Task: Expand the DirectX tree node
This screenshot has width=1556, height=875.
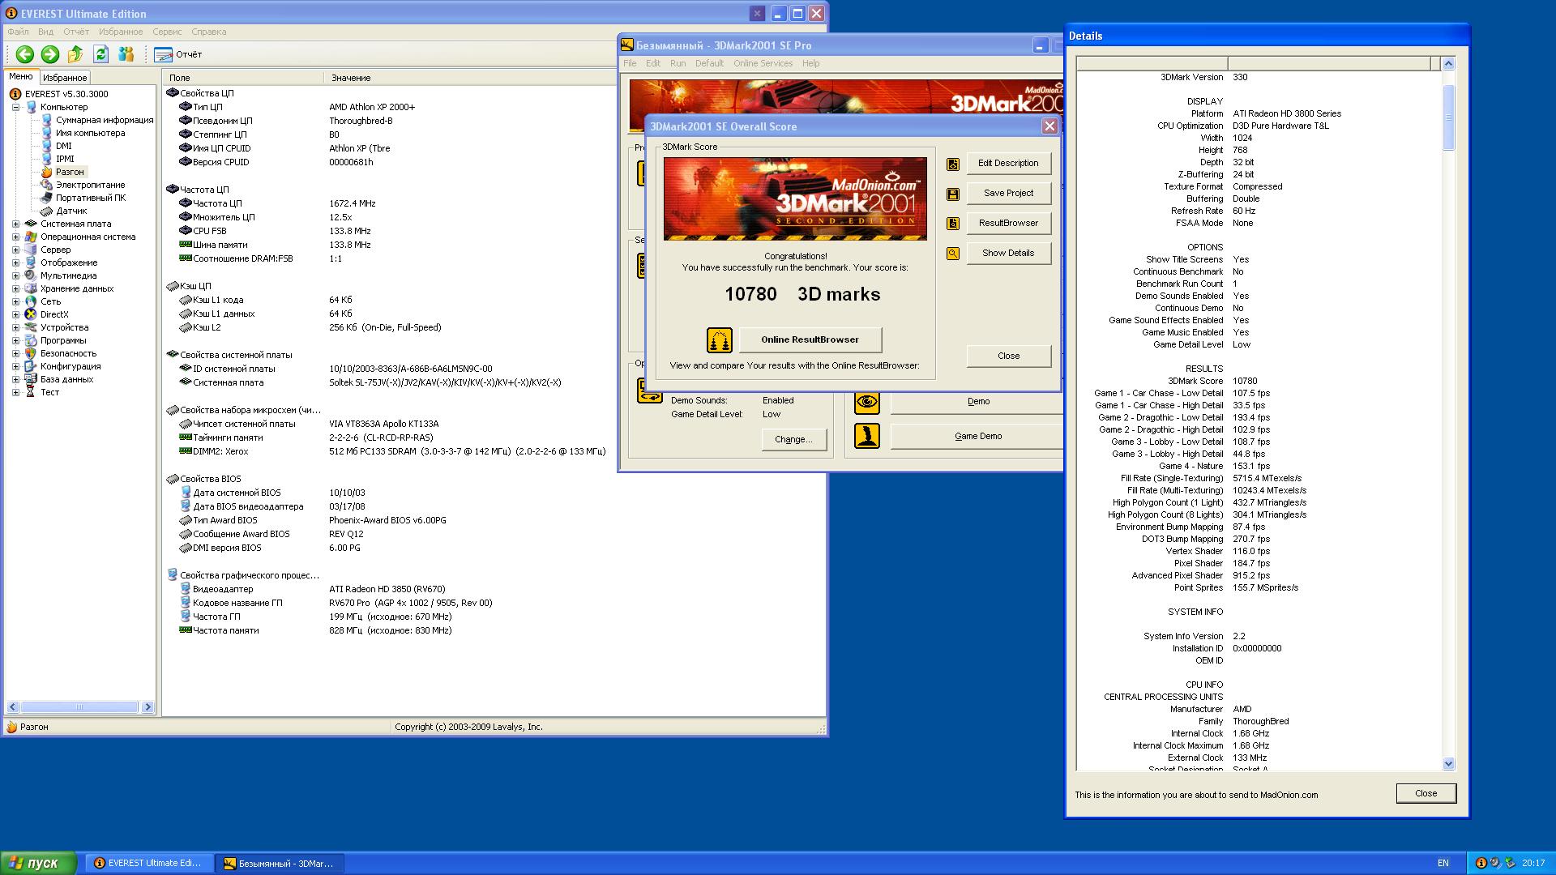Action: tap(15, 315)
